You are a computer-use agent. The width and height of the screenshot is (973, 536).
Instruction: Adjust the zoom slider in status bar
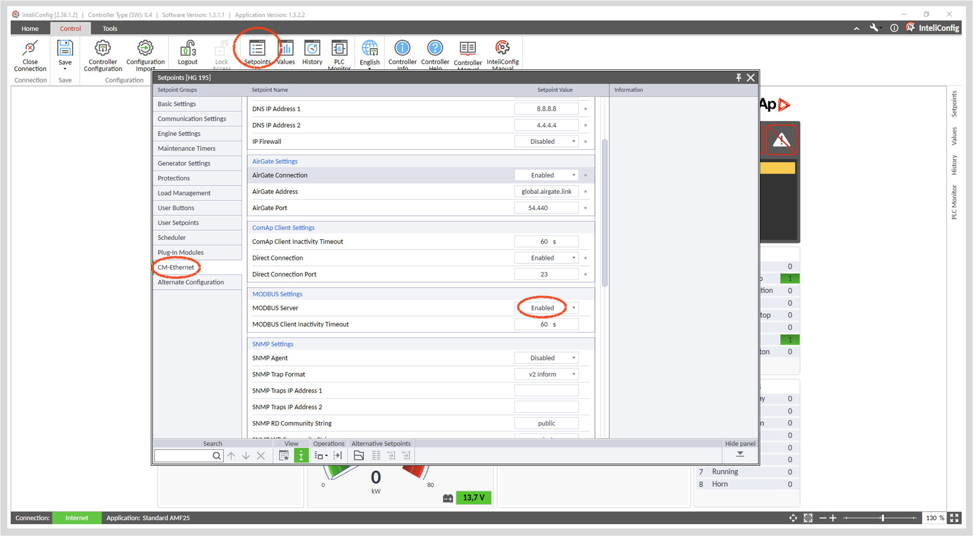click(882, 518)
